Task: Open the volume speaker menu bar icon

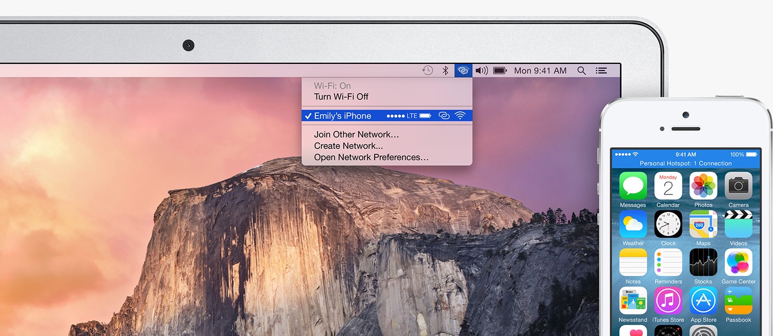Action: click(x=481, y=70)
